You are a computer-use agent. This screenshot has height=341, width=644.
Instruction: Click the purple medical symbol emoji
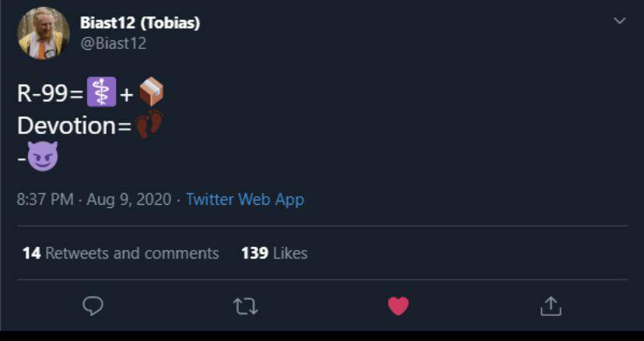(x=102, y=93)
